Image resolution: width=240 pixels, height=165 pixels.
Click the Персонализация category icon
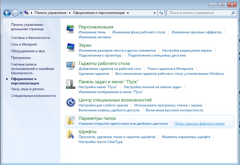pyautogui.click(x=71, y=29)
